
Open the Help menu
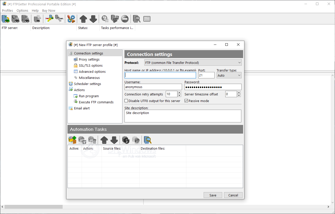tap(35, 10)
